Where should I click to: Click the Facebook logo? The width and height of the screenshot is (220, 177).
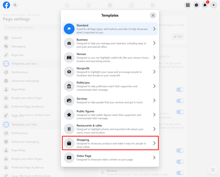point(6,5)
